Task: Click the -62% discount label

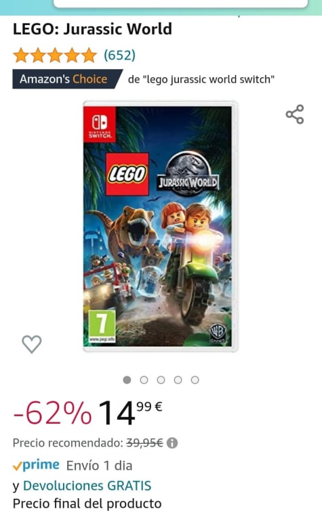Action: (x=52, y=414)
